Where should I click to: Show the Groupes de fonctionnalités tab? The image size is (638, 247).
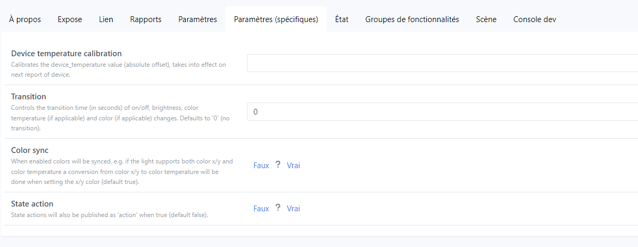(x=412, y=19)
